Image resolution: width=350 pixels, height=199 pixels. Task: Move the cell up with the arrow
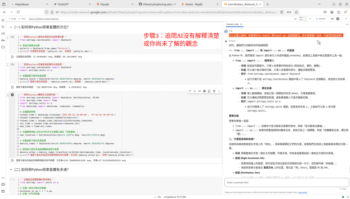(190, 91)
